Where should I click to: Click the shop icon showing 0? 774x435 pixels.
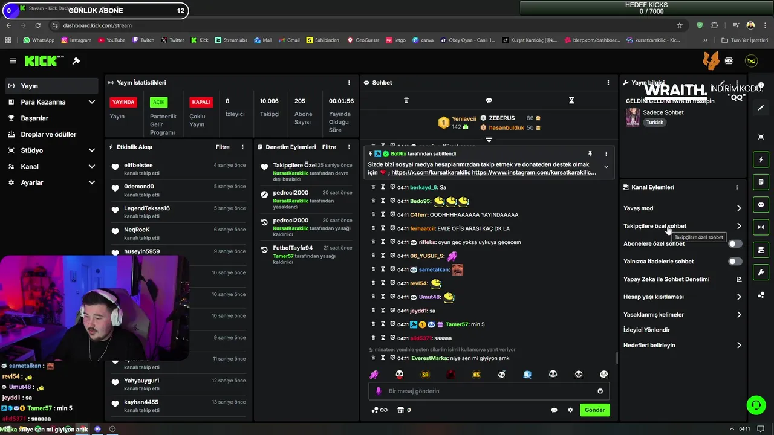(x=404, y=410)
